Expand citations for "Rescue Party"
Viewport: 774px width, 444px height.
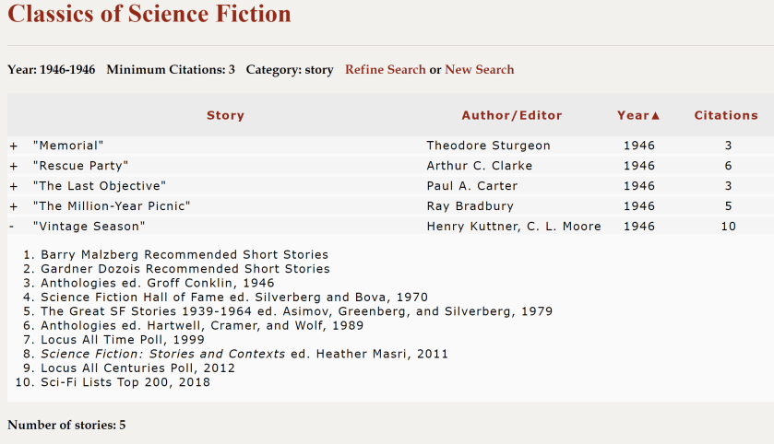point(13,166)
